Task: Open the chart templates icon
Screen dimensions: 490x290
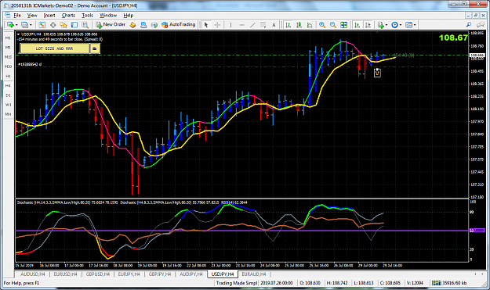Action: (408, 24)
